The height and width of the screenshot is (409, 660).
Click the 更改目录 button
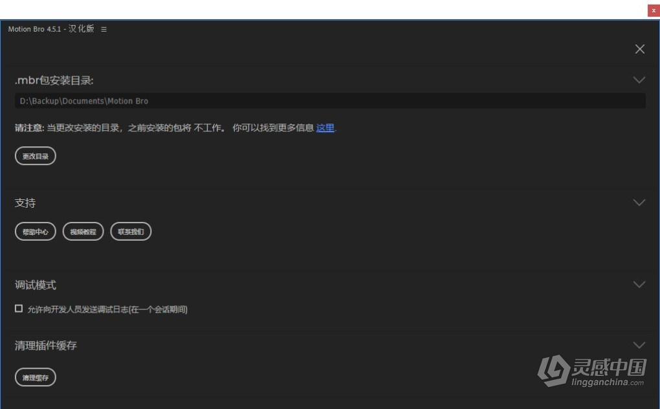pyautogui.click(x=36, y=156)
